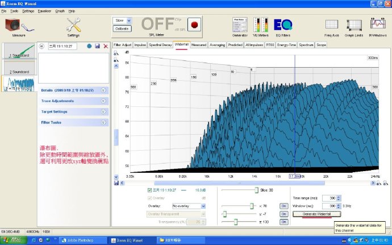
Task: Switch to the Spectral Decay tab
Action: tap(160, 44)
